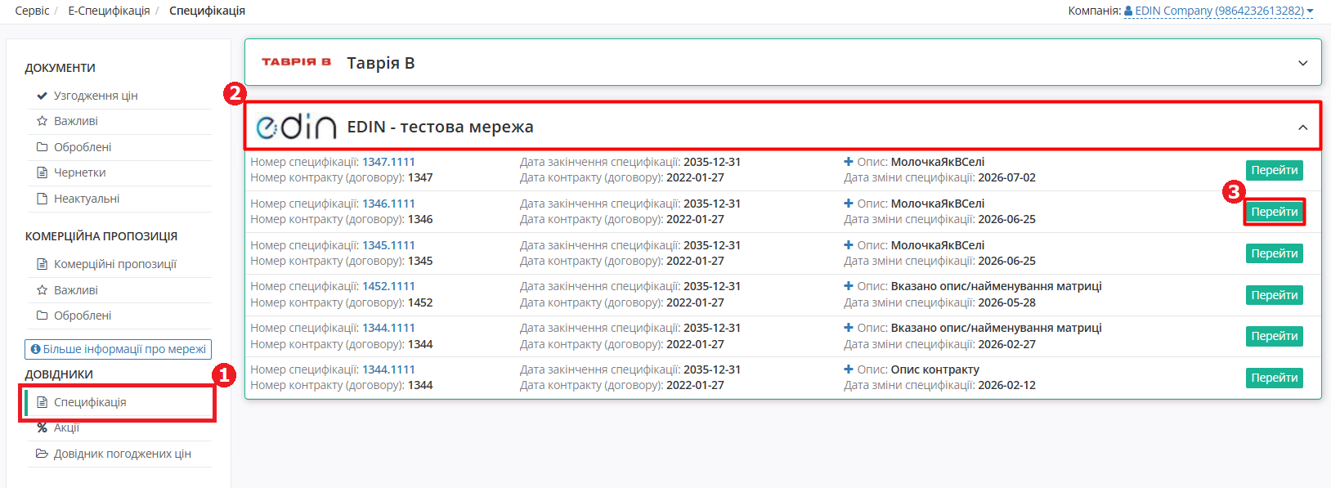Screen dimensions: 1331x488
Task: Expand plus icon in row changed 2026-02-27
Action: click(849, 328)
